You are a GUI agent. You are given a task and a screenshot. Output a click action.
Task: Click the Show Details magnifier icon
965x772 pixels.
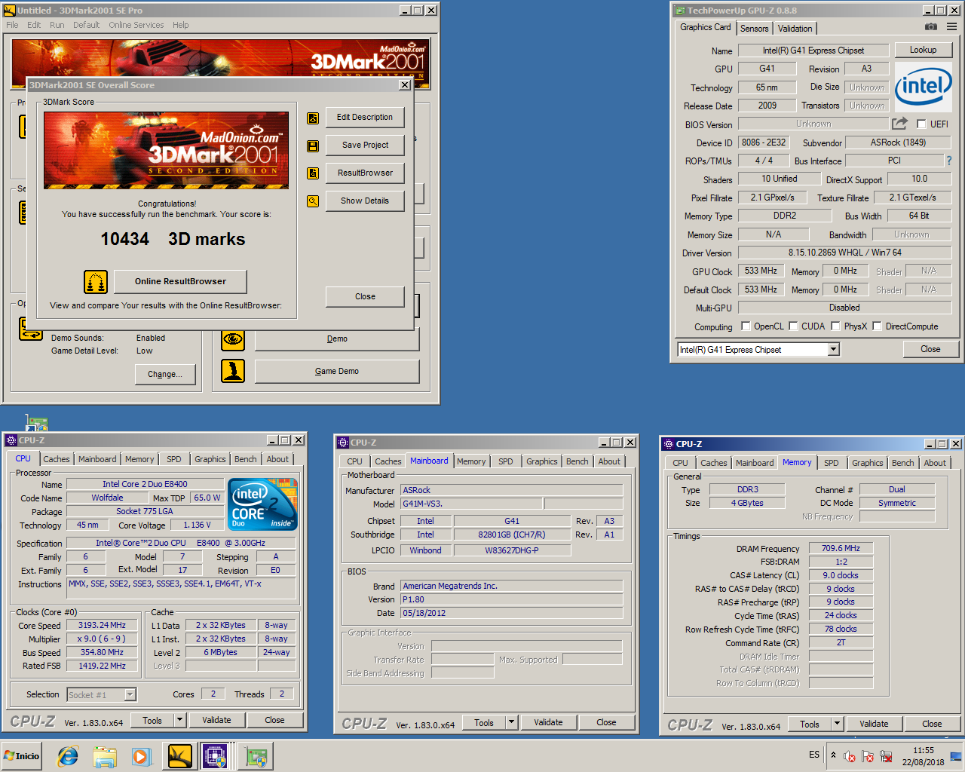[x=313, y=201]
